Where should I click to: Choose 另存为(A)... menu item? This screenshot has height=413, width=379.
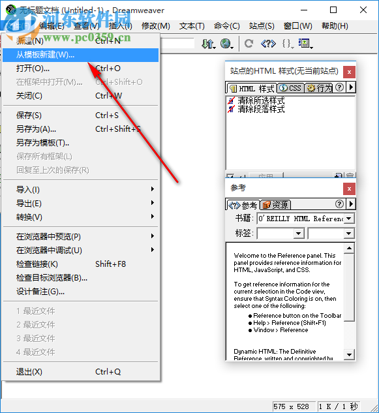pyautogui.click(x=81, y=129)
